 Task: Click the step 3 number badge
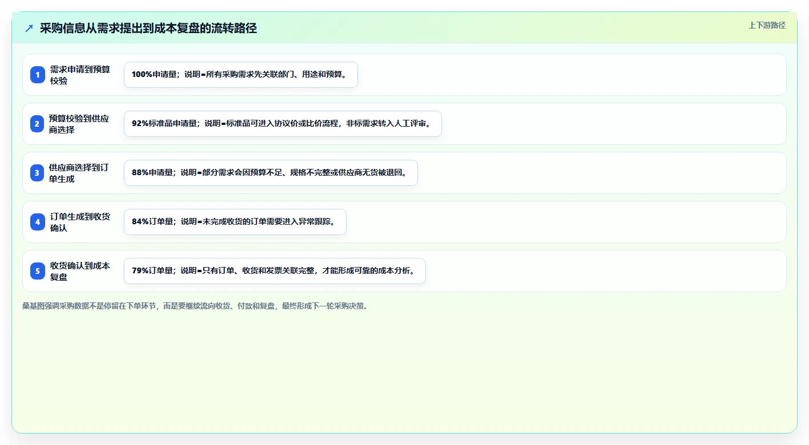tap(38, 173)
